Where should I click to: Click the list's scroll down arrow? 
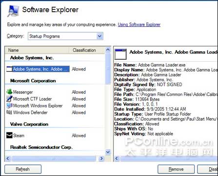108,152
